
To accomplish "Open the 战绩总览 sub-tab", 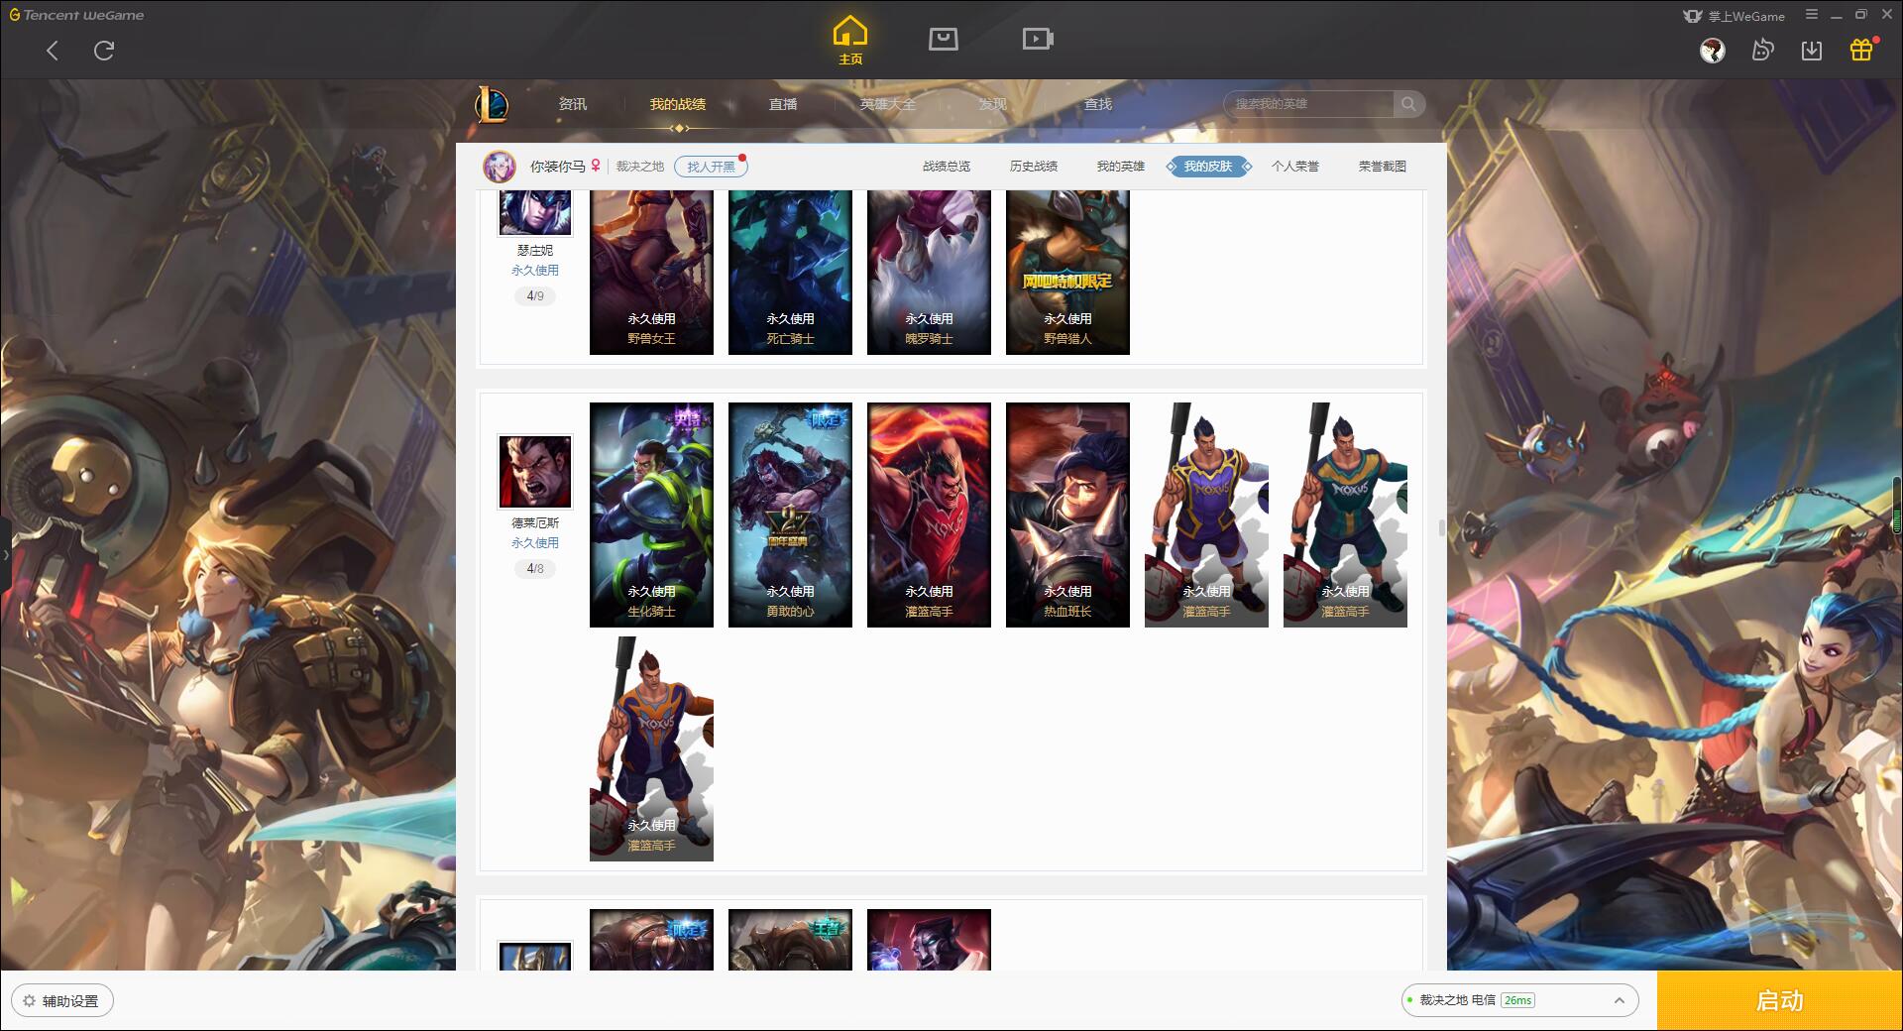I will coord(947,167).
